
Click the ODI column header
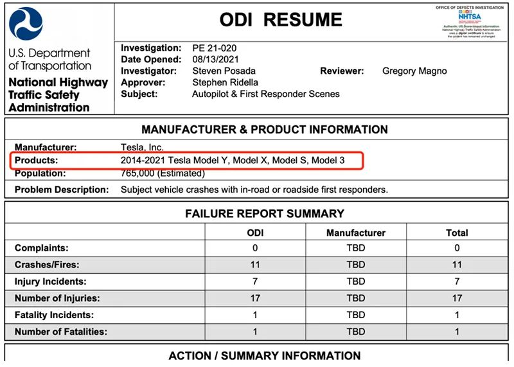pyautogui.click(x=255, y=233)
